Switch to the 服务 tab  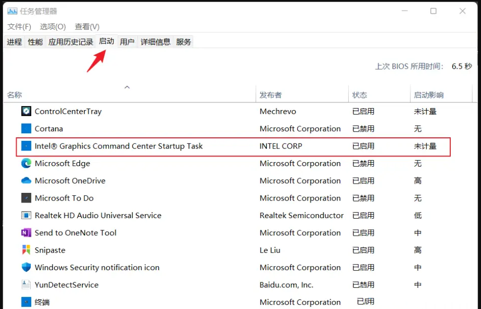(x=183, y=42)
